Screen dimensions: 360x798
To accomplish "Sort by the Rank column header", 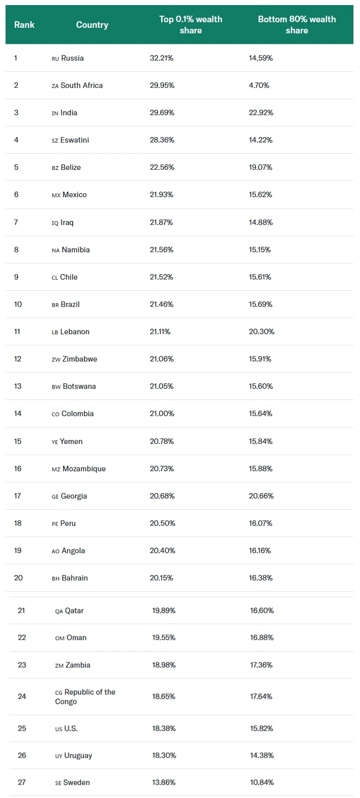I will pos(24,25).
